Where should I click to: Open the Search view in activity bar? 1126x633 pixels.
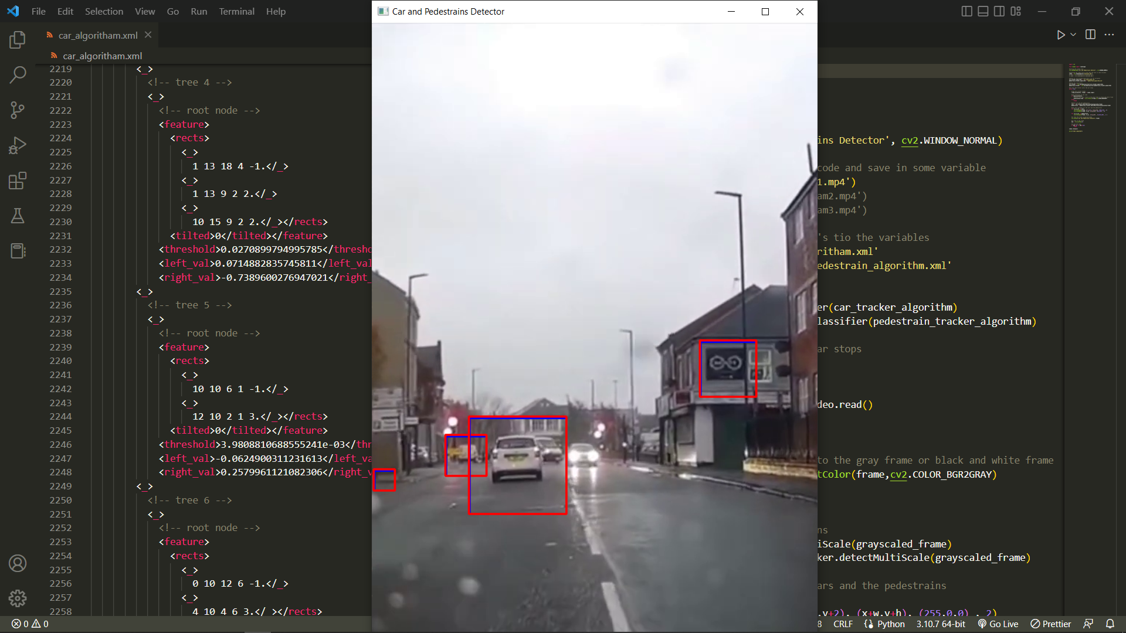click(18, 74)
